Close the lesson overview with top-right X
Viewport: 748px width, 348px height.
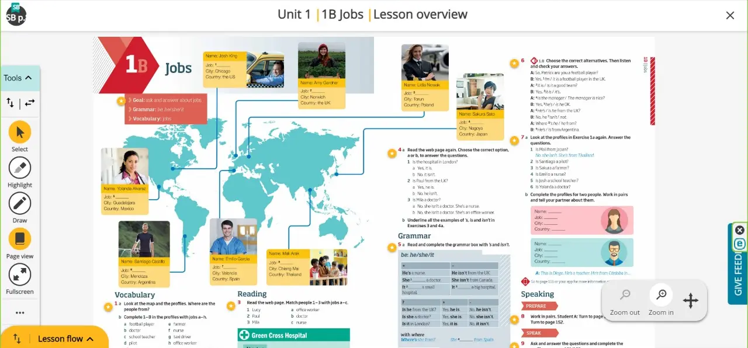[x=730, y=16]
